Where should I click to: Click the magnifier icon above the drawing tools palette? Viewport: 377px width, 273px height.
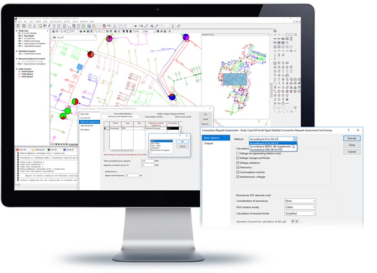tap(275, 31)
